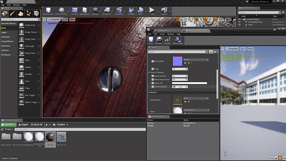Use selected asset arrow for Normal Map

click(185, 63)
